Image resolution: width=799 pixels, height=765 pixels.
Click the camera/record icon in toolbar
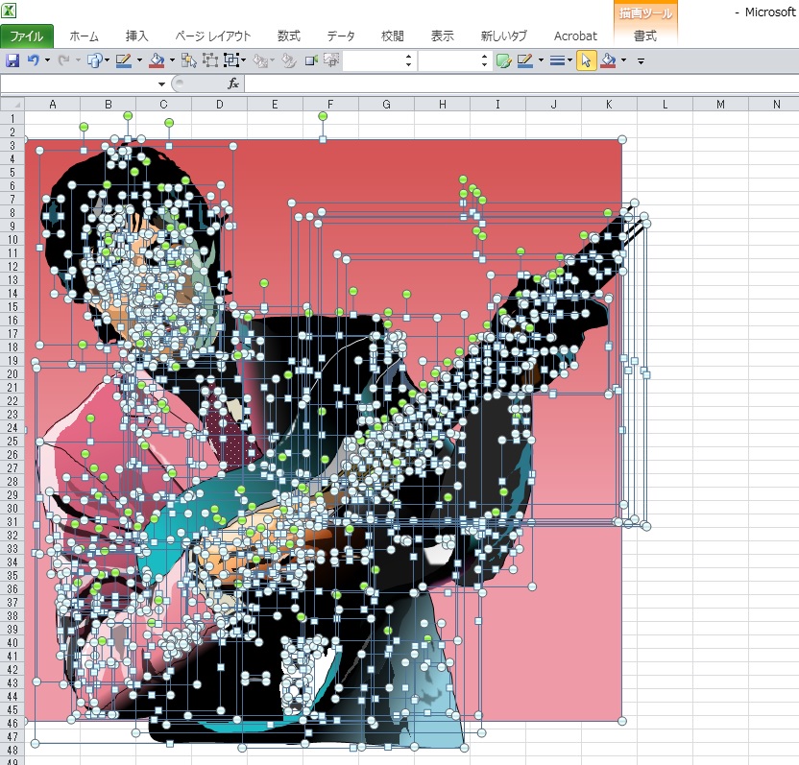pos(311,60)
